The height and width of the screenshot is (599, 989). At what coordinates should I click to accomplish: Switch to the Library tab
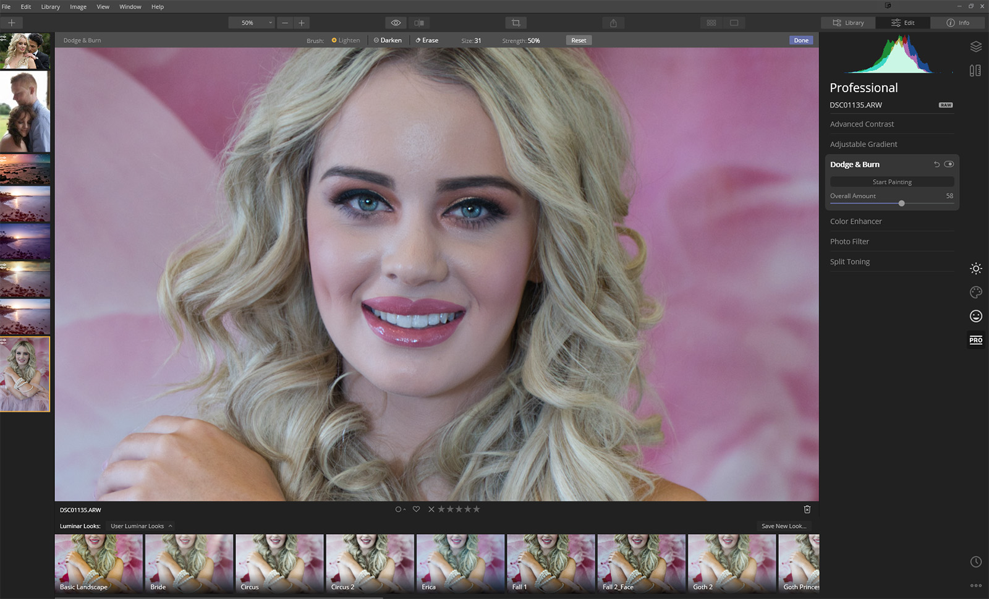(x=848, y=23)
